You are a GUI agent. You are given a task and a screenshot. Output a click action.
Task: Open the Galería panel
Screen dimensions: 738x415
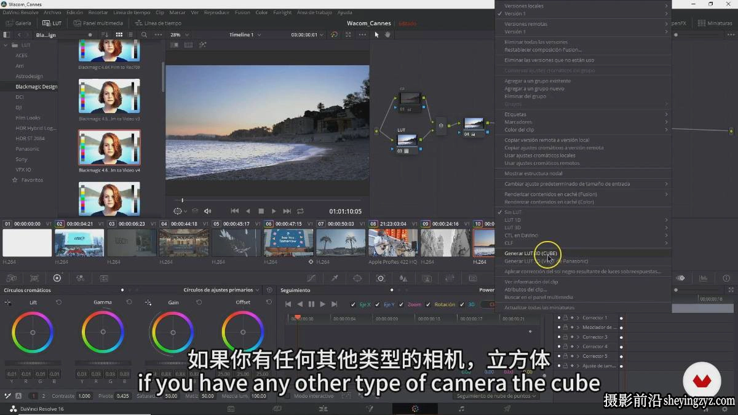click(18, 23)
